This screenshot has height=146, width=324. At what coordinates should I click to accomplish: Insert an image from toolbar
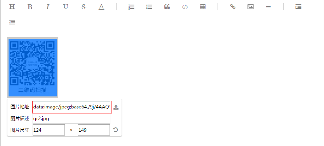click(251, 7)
